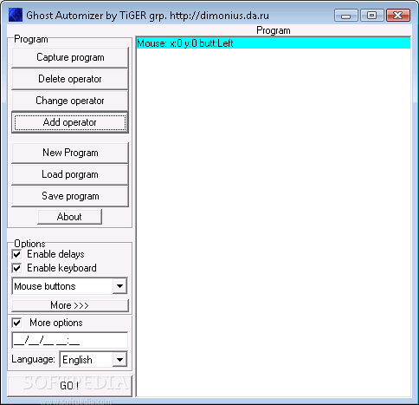This screenshot has width=419, height=405.
Task: Save program to file
Action: (70, 196)
